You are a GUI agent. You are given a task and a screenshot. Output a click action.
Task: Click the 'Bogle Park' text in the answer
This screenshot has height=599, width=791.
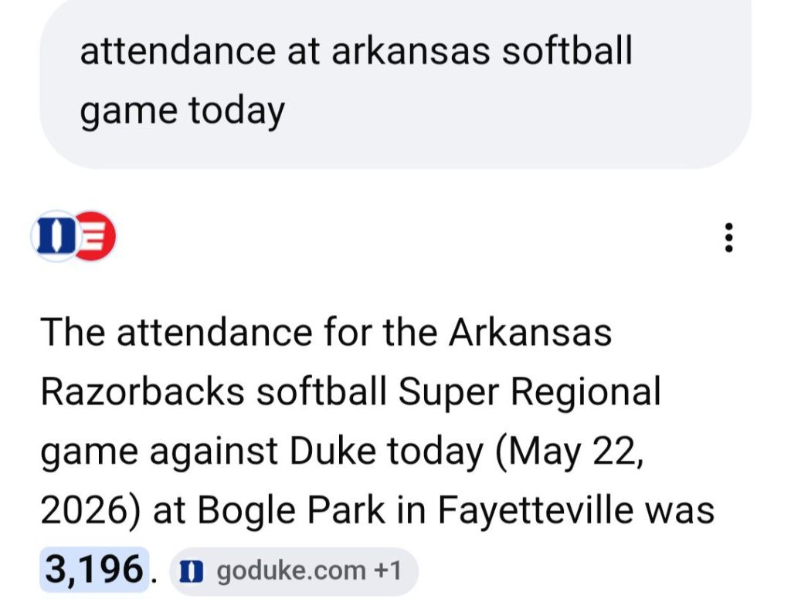[291, 510]
